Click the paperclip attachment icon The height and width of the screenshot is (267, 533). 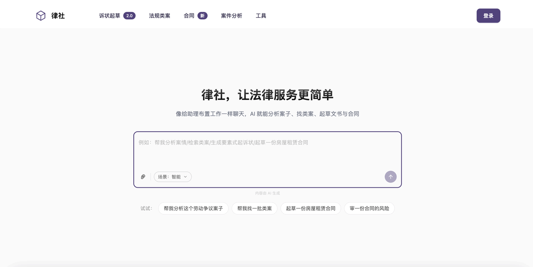point(143,176)
